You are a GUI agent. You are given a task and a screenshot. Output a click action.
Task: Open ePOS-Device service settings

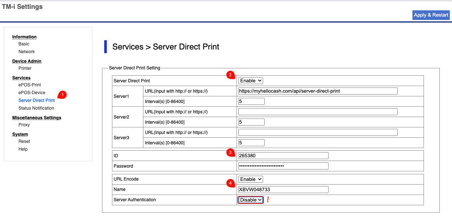tap(32, 93)
